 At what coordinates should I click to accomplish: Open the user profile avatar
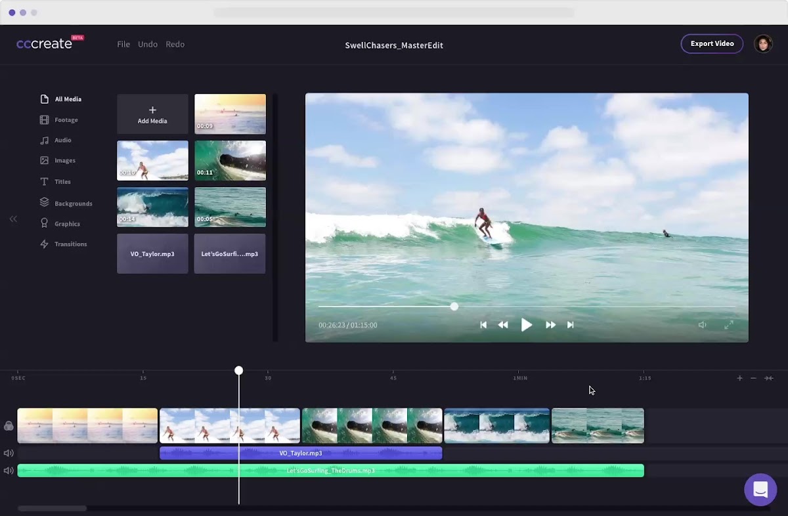763,44
